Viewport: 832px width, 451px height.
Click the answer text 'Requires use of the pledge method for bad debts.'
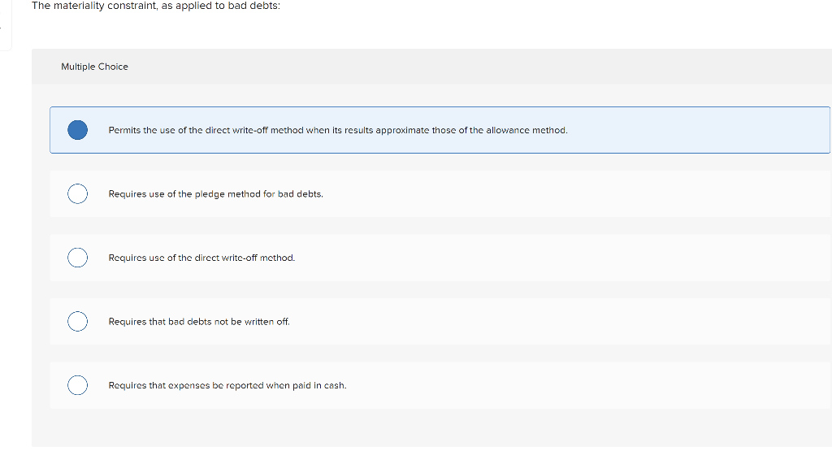point(215,194)
